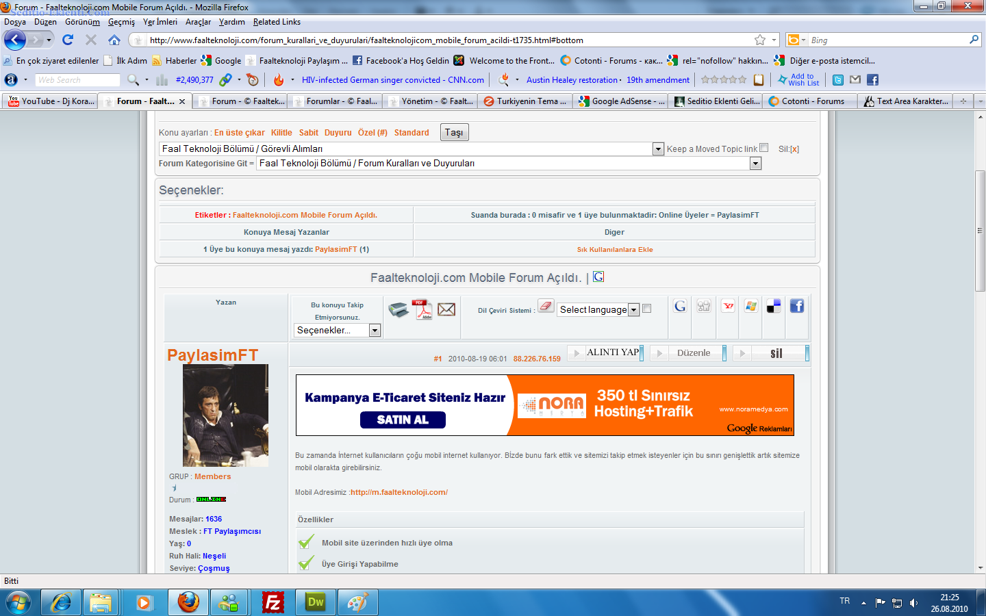Open Facebook icon in Alexa toolbar
The height and width of the screenshot is (616, 986).
(873, 80)
